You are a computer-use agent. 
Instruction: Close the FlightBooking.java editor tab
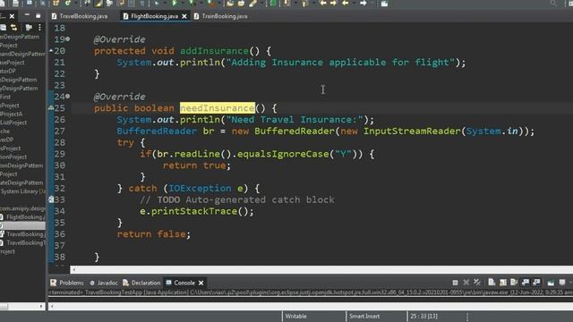pyautogui.click(x=184, y=16)
